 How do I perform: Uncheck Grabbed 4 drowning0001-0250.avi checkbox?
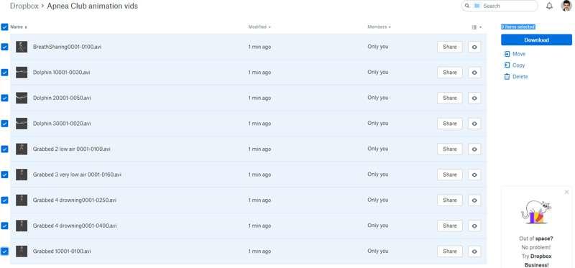coord(4,200)
